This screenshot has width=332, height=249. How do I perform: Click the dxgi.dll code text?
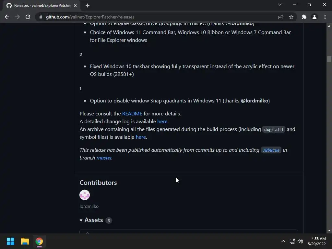click(x=274, y=129)
